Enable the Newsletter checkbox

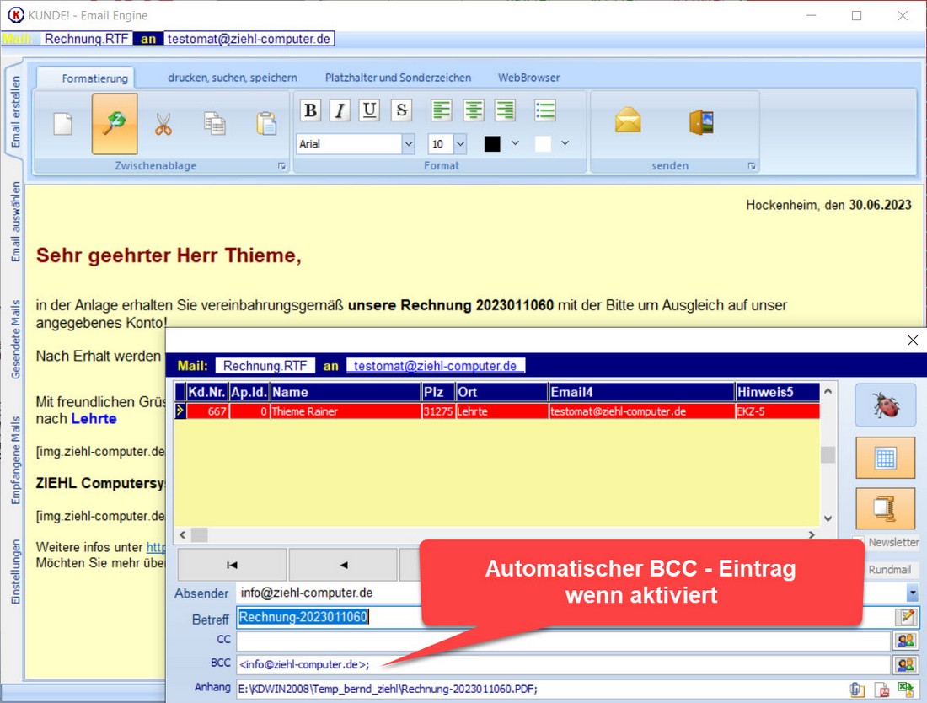858,542
